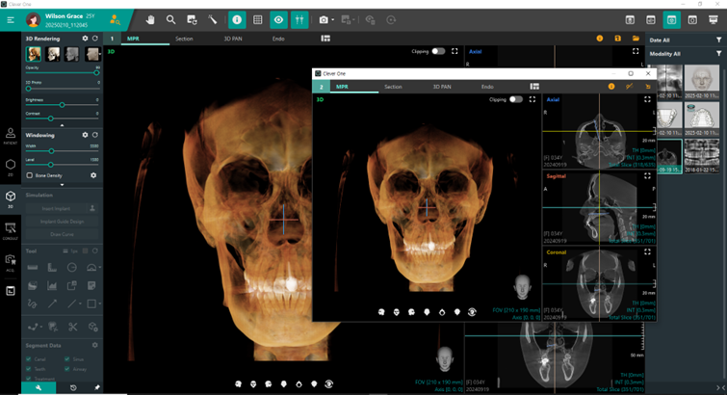Toggle Clipping switch in floating window
Image resolution: width=727 pixels, height=395 pixels.
(x=517, y=99)
